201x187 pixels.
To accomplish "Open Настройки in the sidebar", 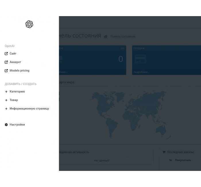I will coord(17,125).
